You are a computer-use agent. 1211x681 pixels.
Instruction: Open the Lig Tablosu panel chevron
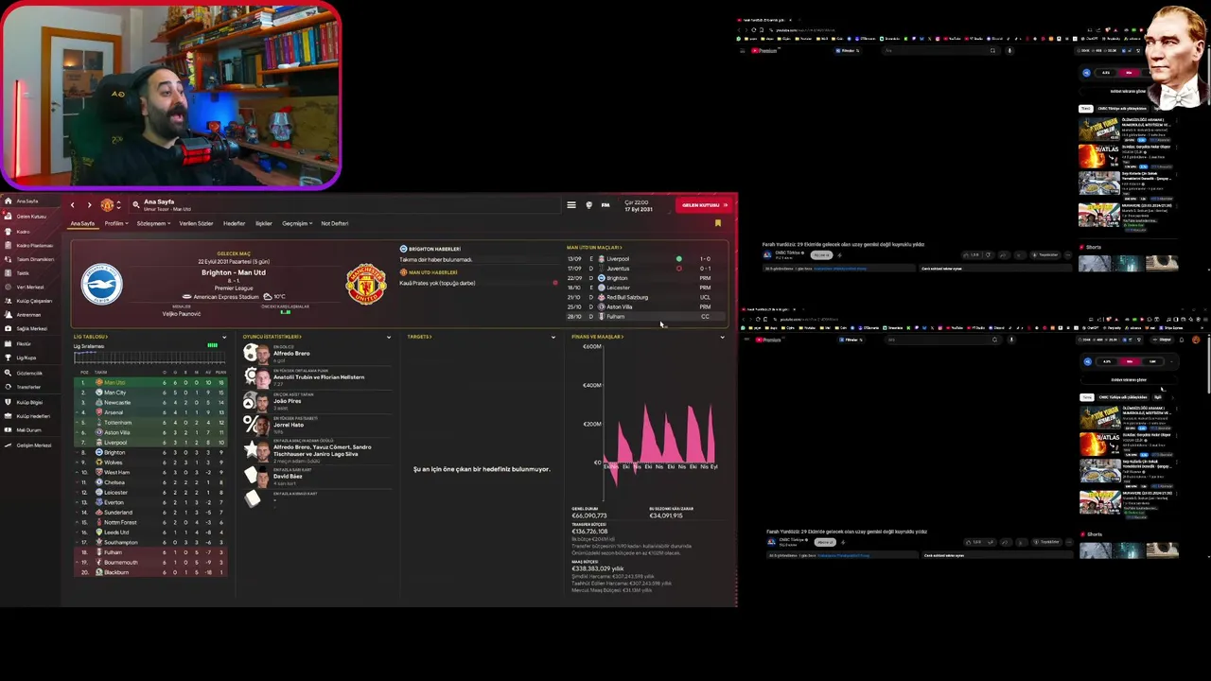point(224,337)
